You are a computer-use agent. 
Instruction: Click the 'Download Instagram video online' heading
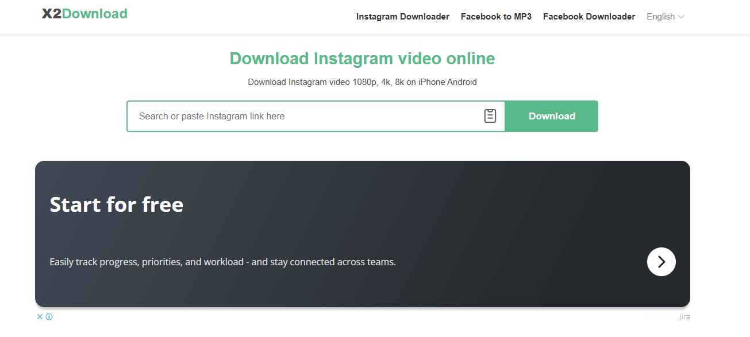[x=362, y=59]
